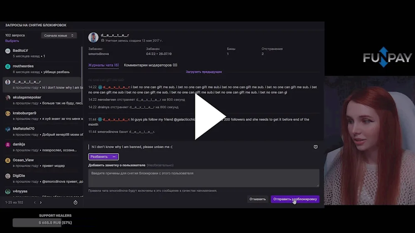Open d_e_x_t_e_r profile avatar in header
This screenshot has height=233, width=415.
coord(93,38)
